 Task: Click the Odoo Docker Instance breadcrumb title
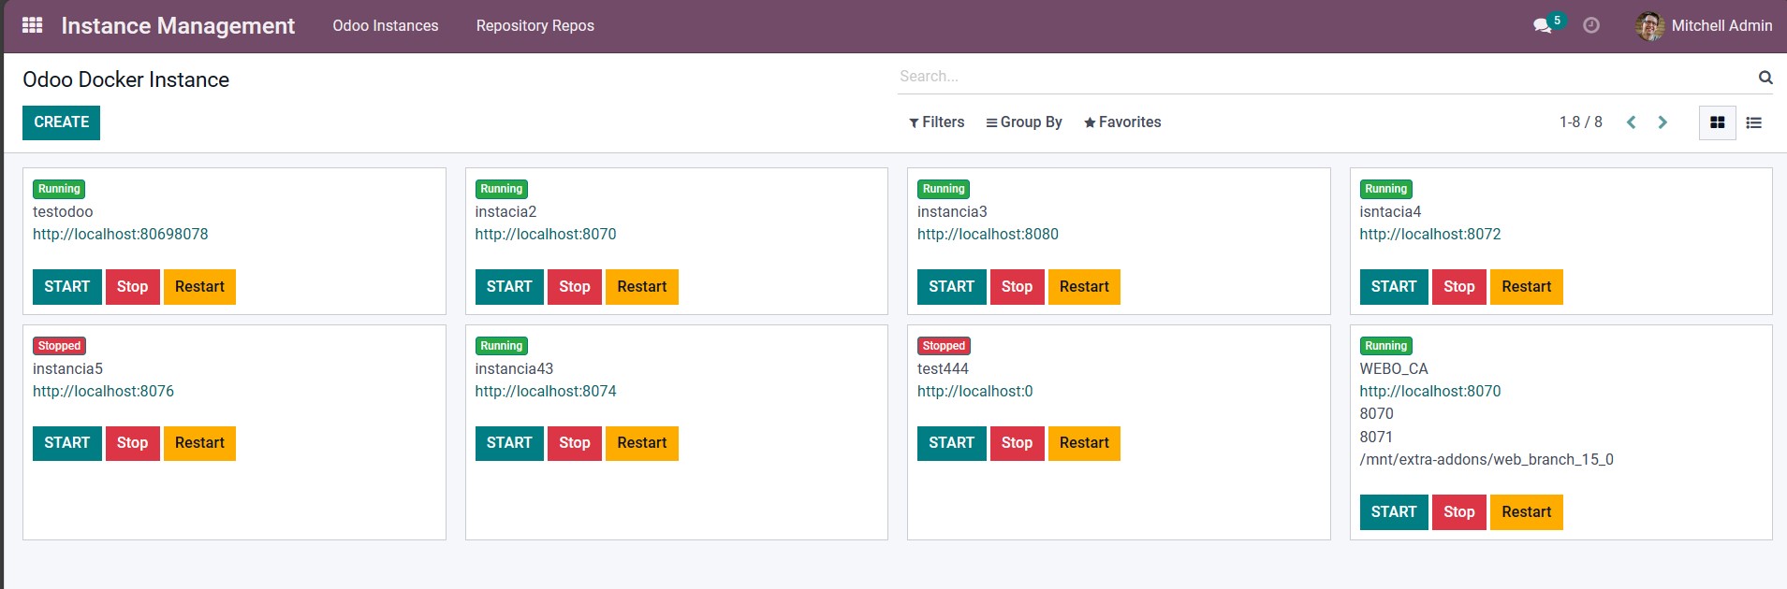point(125,80)
